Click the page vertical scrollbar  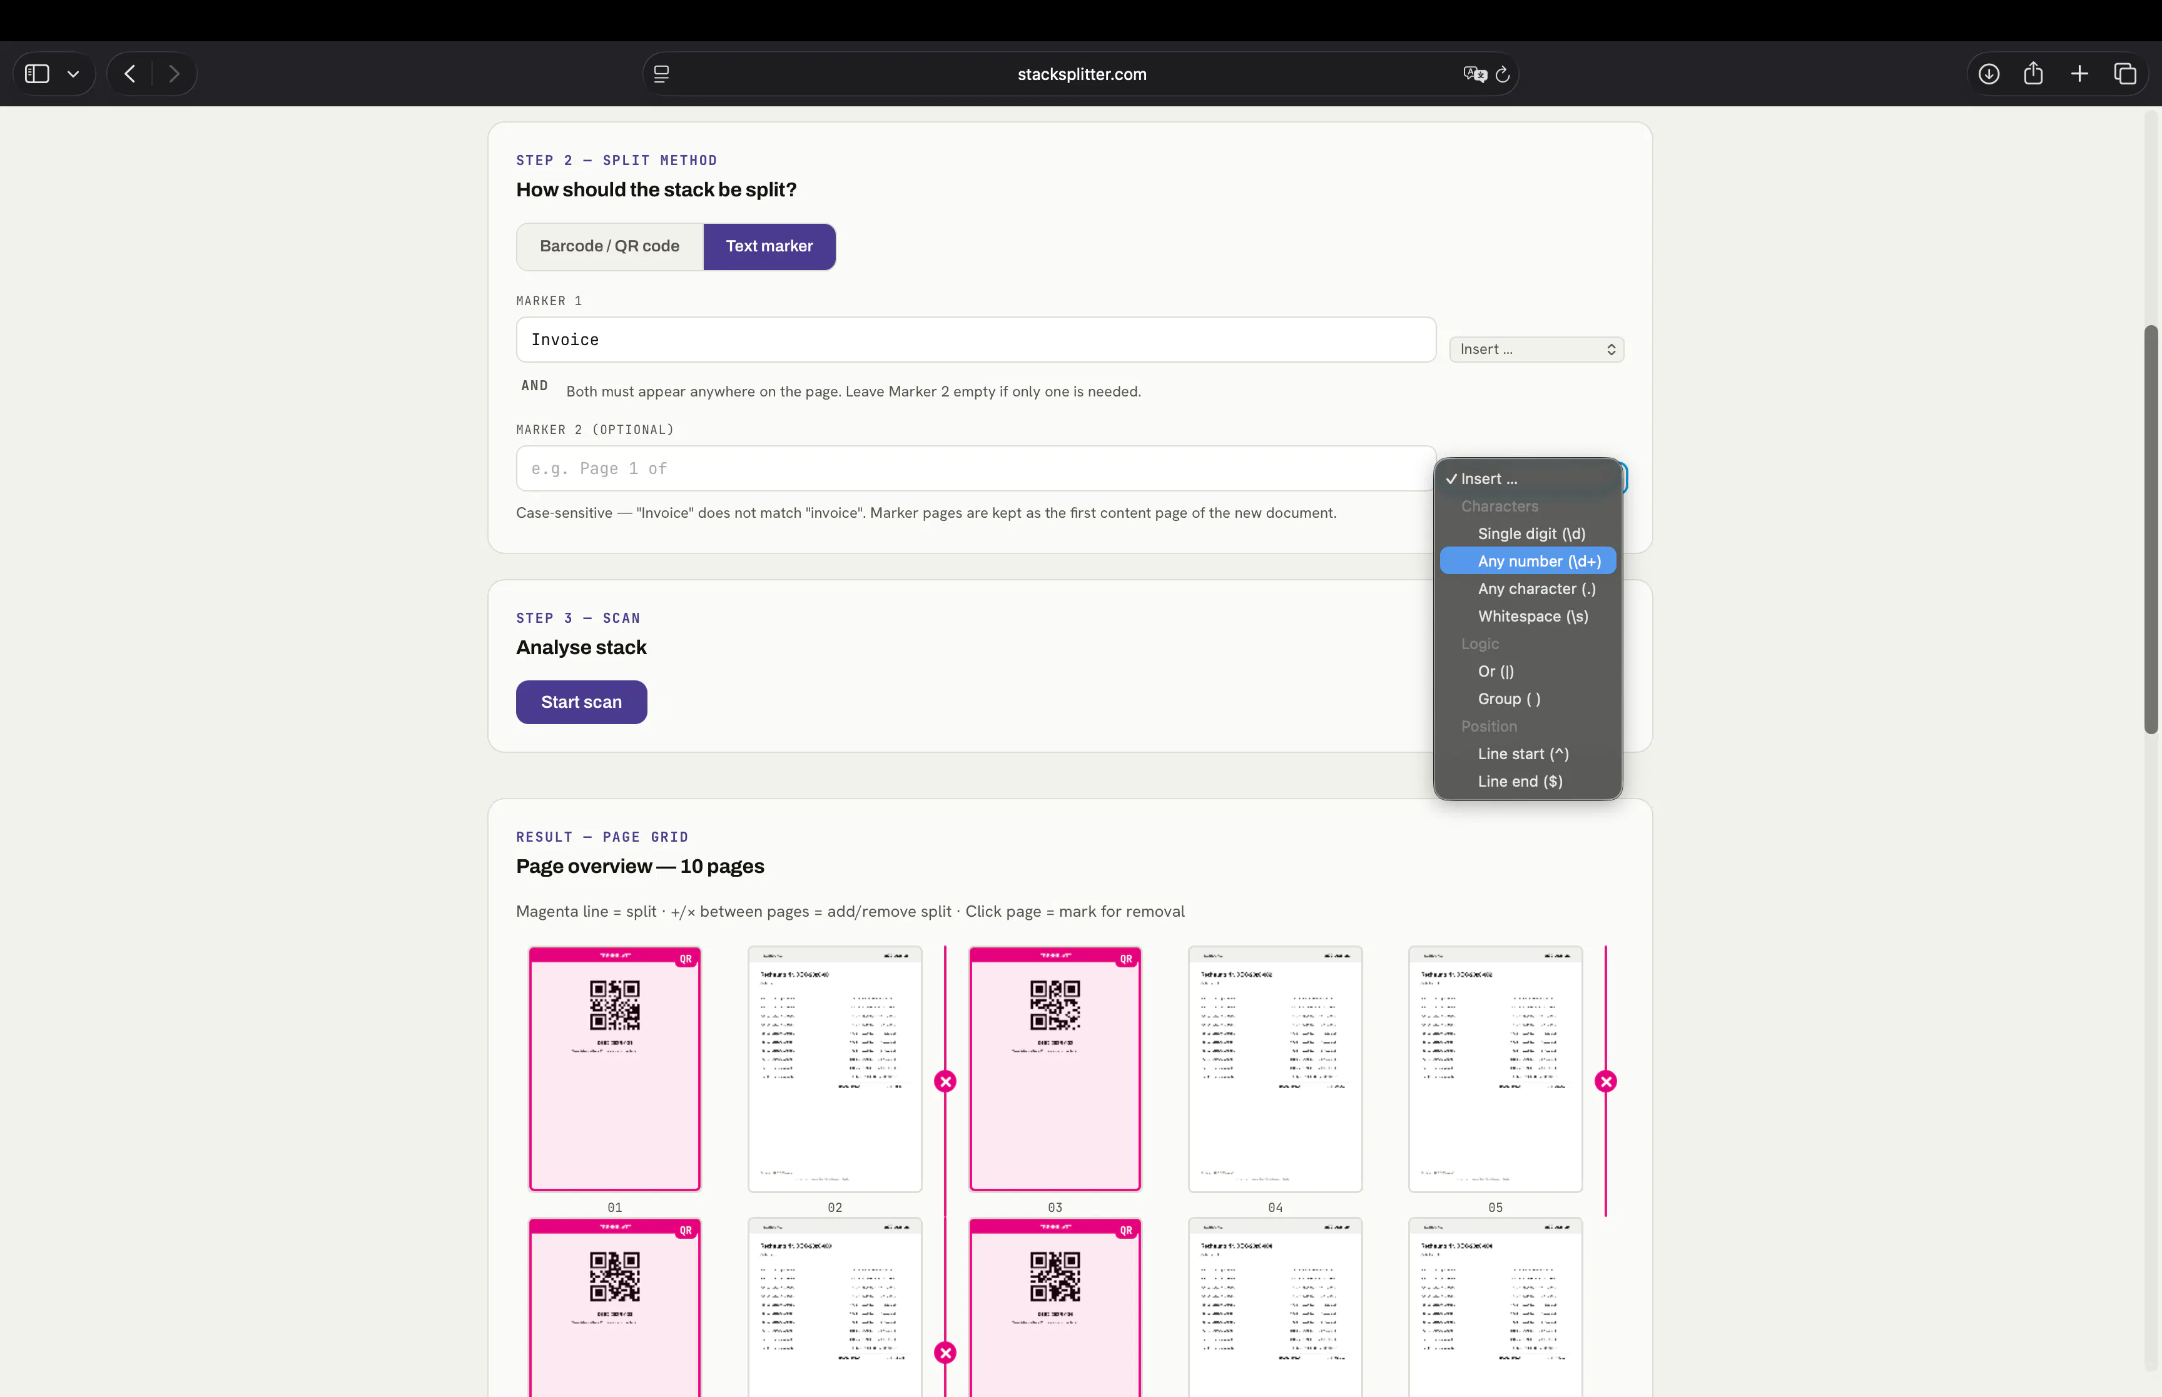tap(2150, 529)
